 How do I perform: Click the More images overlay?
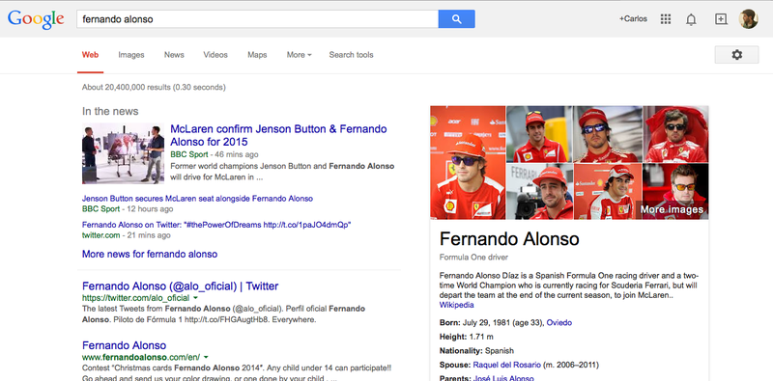672,209
